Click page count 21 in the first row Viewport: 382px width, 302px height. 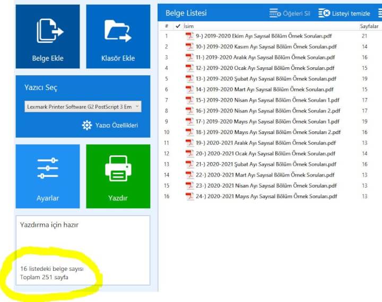pyautogui.click(x=364, y=36)
